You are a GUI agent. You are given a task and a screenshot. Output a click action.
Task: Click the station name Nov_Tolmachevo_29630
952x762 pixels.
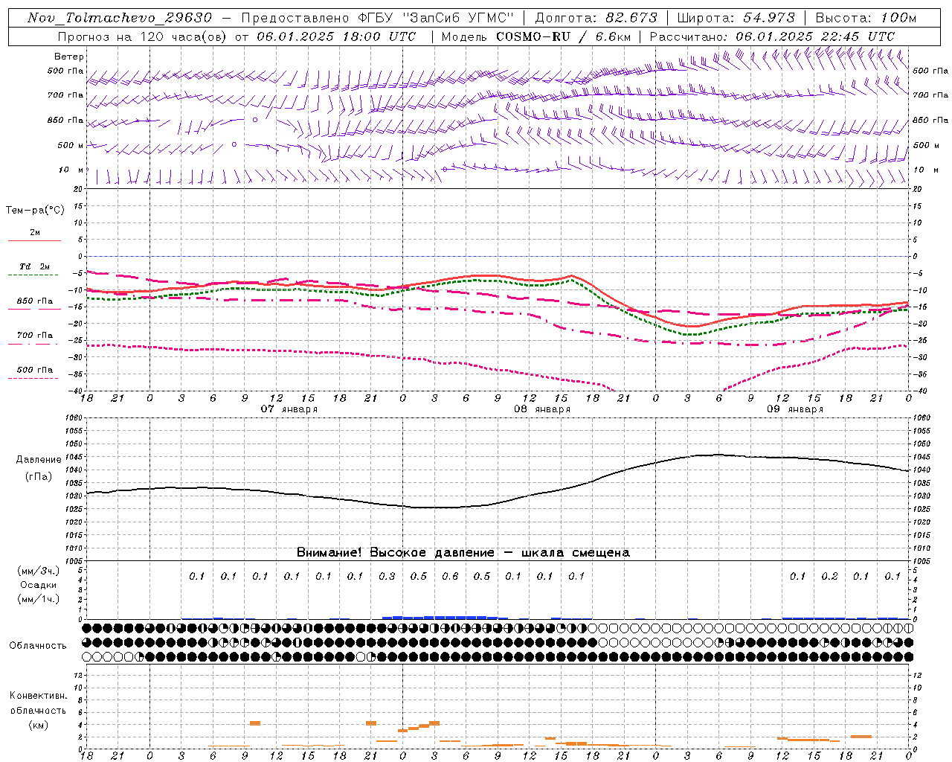(119, 18)
